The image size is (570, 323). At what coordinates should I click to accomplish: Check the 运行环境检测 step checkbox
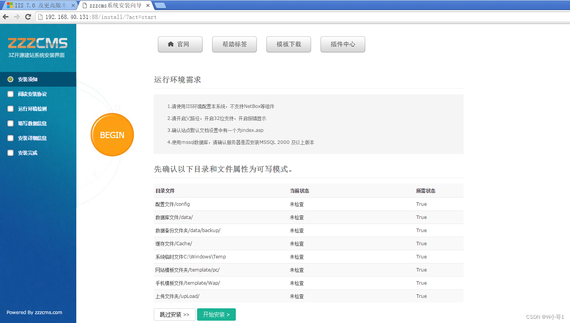[10, 109]
